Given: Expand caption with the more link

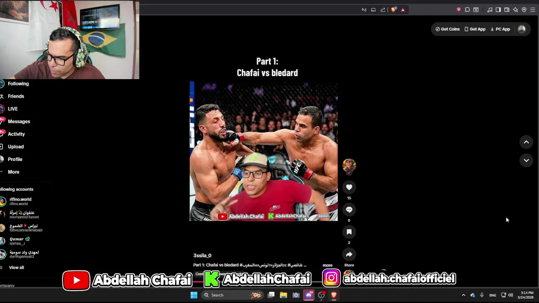Looking at the screenshot, I should (x=328, y=265).
